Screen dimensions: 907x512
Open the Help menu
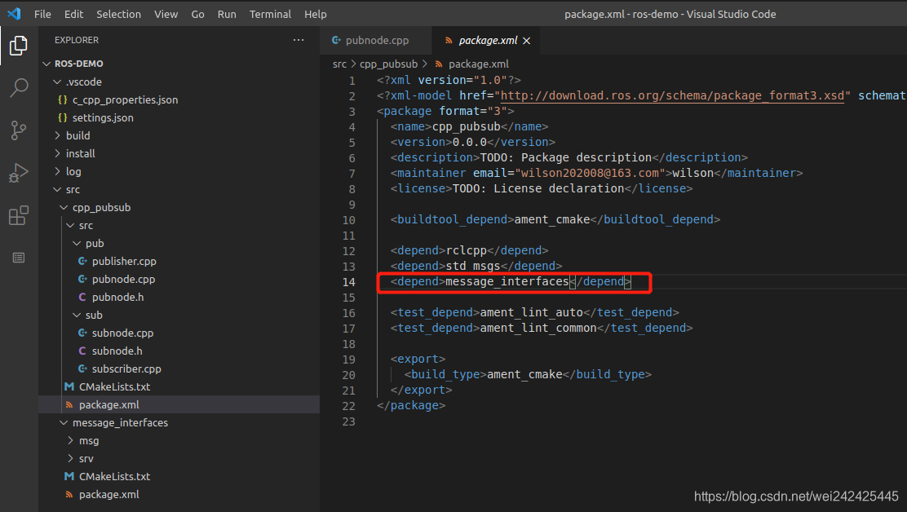[x=316, y=14]
